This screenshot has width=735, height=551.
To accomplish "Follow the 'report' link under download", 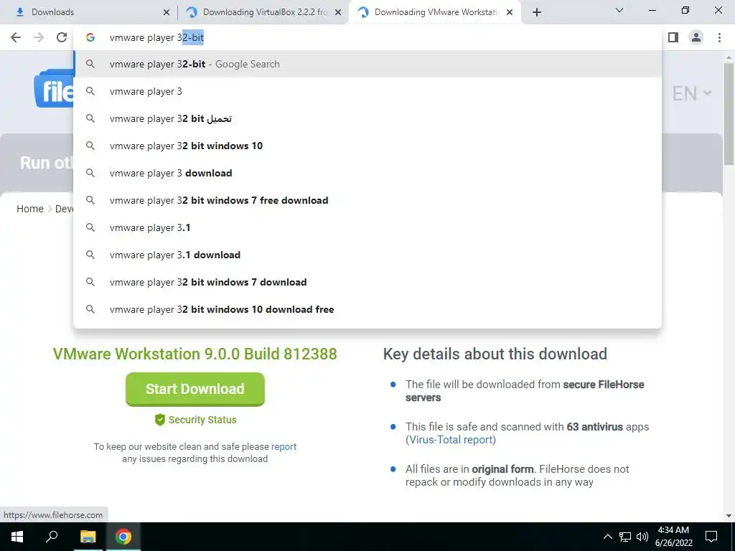I will point(284,446).
